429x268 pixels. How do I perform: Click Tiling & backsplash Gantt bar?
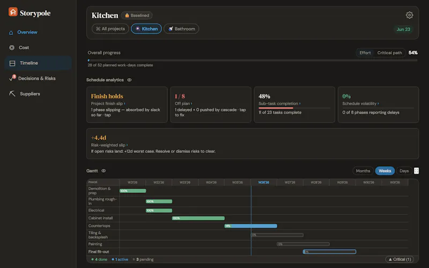277,235
